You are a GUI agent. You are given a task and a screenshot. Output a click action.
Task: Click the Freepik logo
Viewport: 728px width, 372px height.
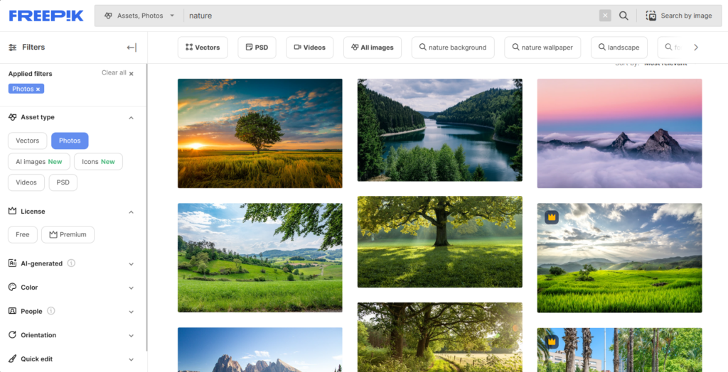tap(46, 16)
